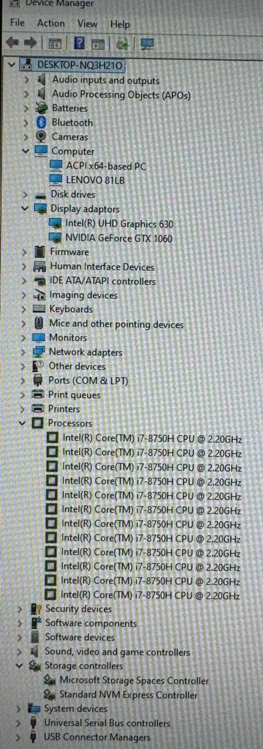Expand the Disk drives category
The width and height of the screenshot is (263, 749).
coord(24,194)
